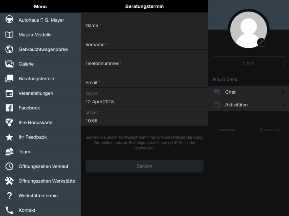Expand the Aktivitäten row chevron
289x216 pixels.
(x=283, y=105)
